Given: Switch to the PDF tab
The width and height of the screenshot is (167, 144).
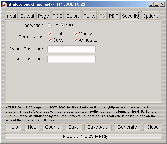Looking at the screenshot, I should (113, 16).
